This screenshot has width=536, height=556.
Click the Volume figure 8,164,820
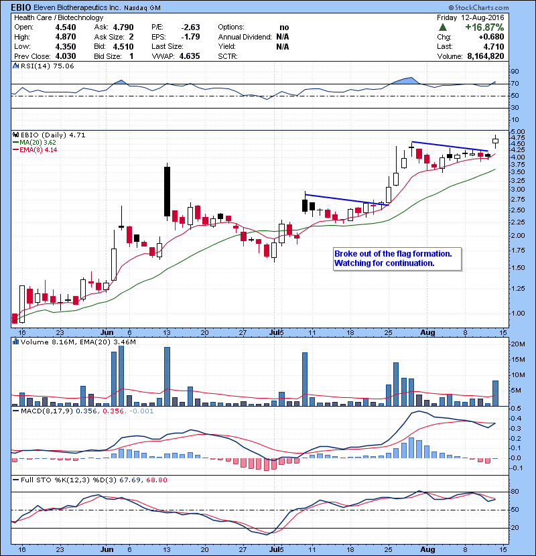coord(486,56)
